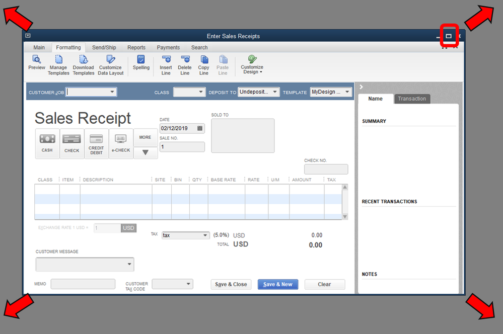The image size is (503, 334).
Task: Click the RECENT TRANSACTIONS heading
Action: click(389, 202)
